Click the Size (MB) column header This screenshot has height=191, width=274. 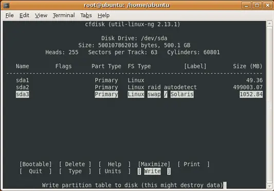tap(248, 66)
